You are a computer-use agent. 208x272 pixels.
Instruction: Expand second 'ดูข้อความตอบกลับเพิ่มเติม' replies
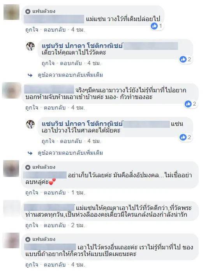coord(71,153)
